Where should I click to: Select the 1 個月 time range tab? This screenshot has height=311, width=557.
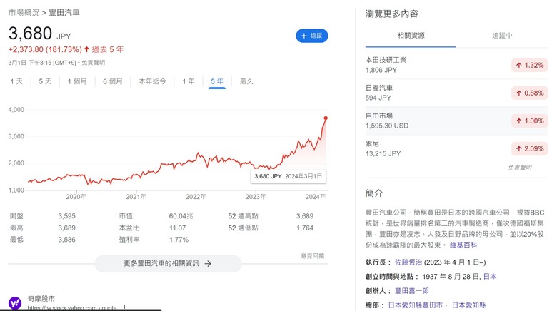77,81
